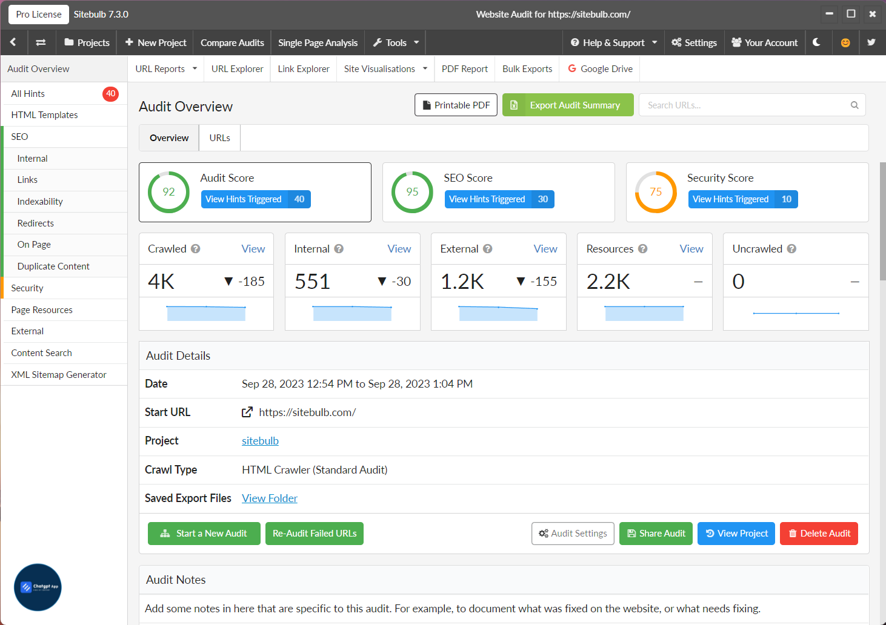Open Bulk Exports
Screen dimensions: 886x625
pos(527,68)
